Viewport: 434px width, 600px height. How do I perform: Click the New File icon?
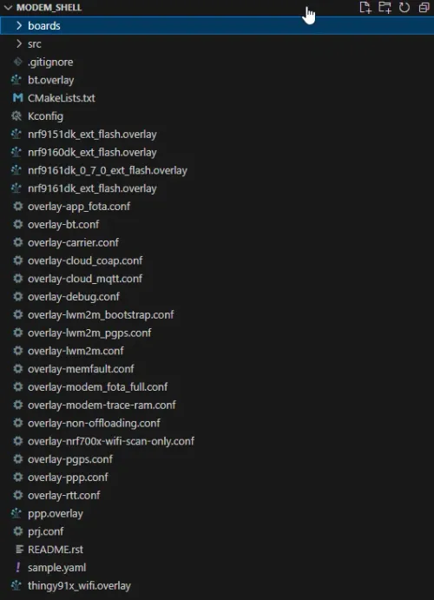click(x=365, y=7)
